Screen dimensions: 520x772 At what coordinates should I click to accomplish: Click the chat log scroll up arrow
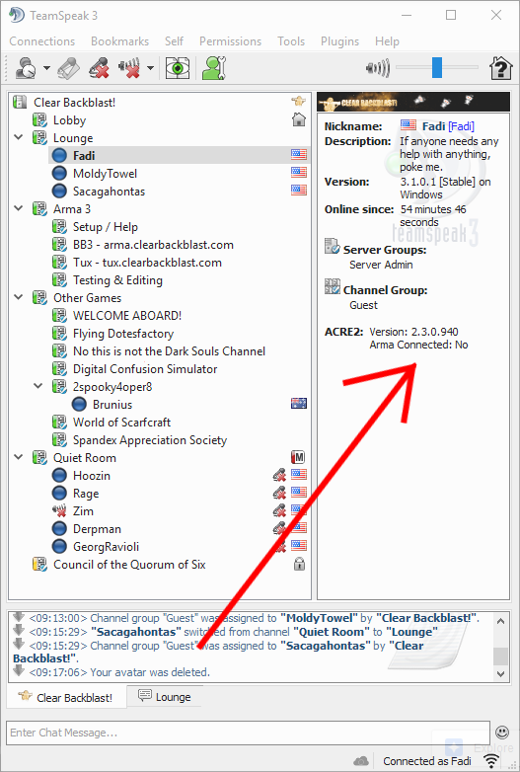click(501, 621)
